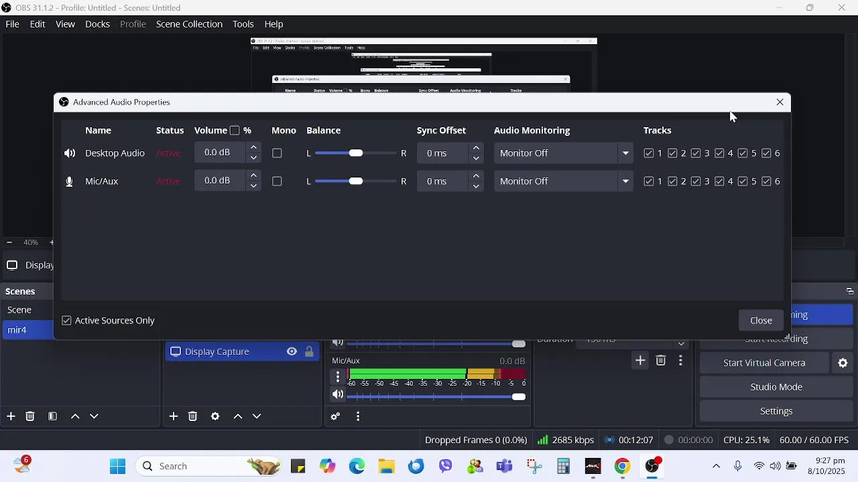Delete selected scene with trash icon
858x482 pixels.
click(x=30, y=416)
